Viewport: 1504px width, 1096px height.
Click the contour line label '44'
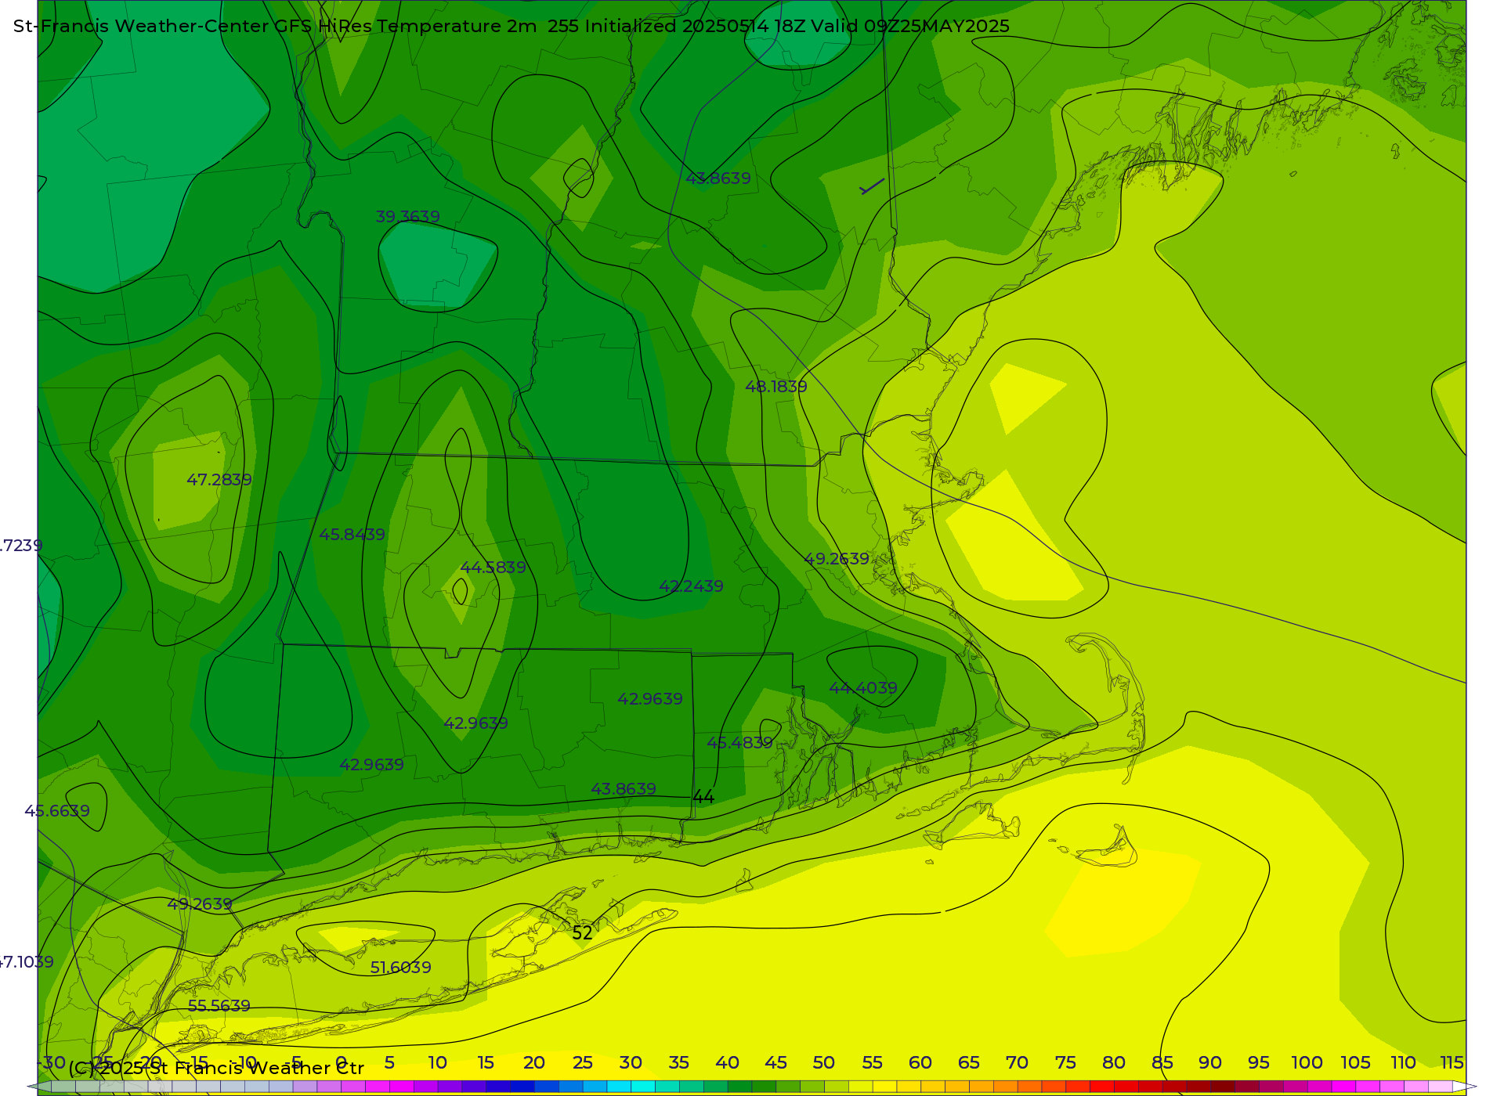pos(703,797)
